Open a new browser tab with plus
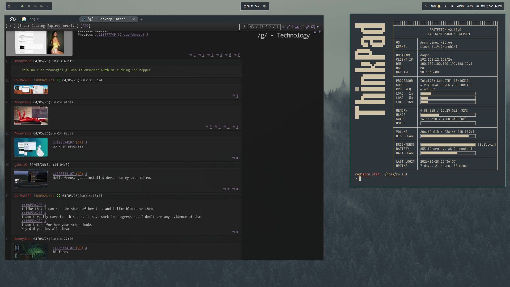The width and height of the screenshot is (510, 287). tap(142, 19)
